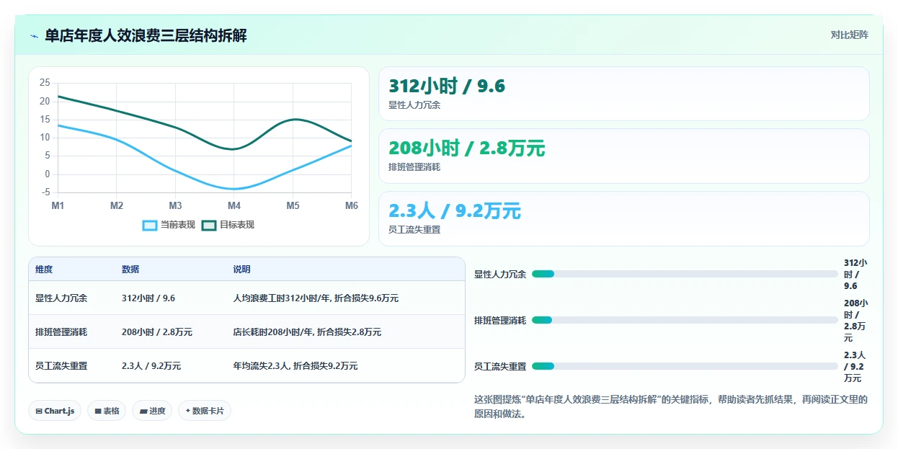Screen dimensions: 898x449
Task: Toggle the 目标表现 legend swatch
Action: pos(209,225)
